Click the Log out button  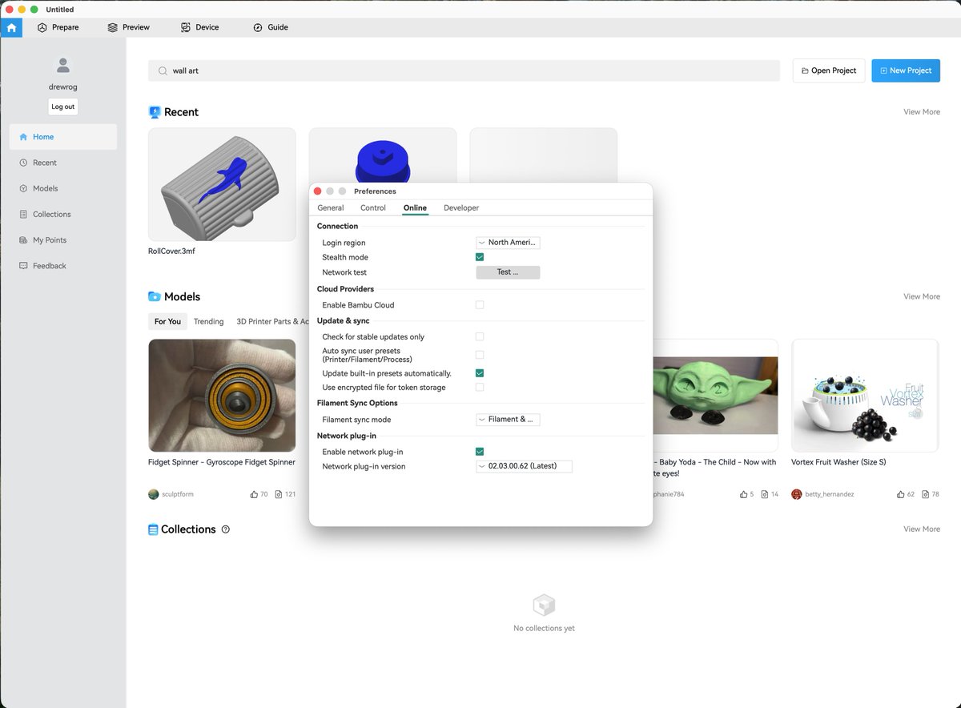(63, 107)
